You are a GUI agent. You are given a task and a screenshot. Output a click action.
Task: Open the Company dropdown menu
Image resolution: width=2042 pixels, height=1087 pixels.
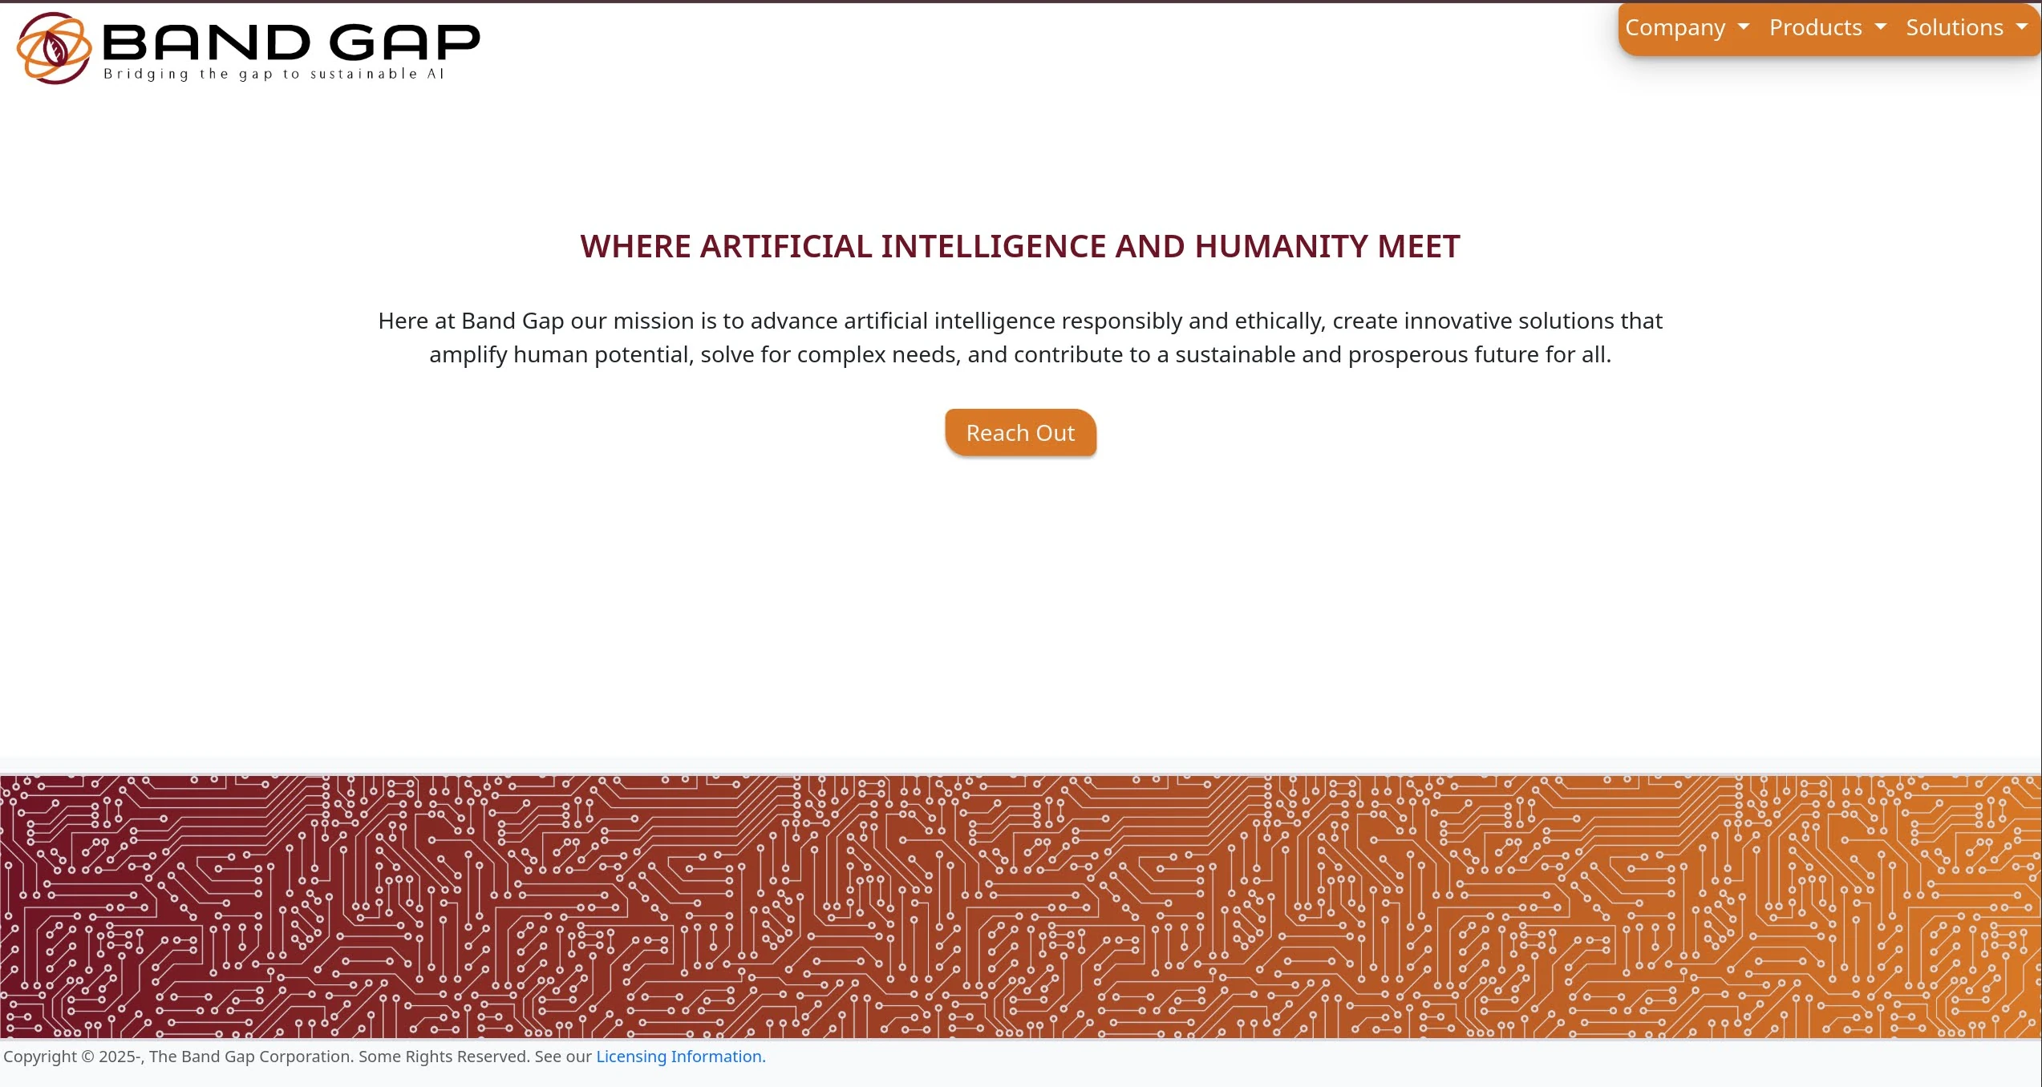pyautogui.click(x=1675, y=28)
